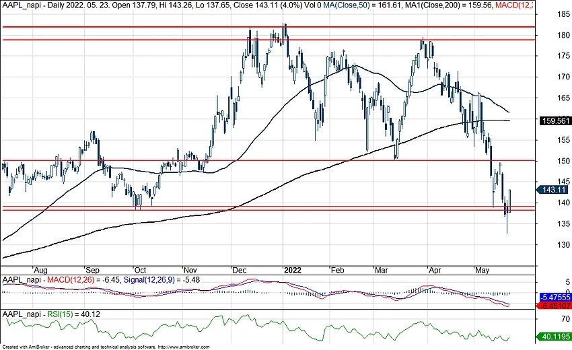This screenshot has height=350, width=572.
Task: Click the MA1(Close,200) = 159.56 label
Action: (x=449, y=5)
